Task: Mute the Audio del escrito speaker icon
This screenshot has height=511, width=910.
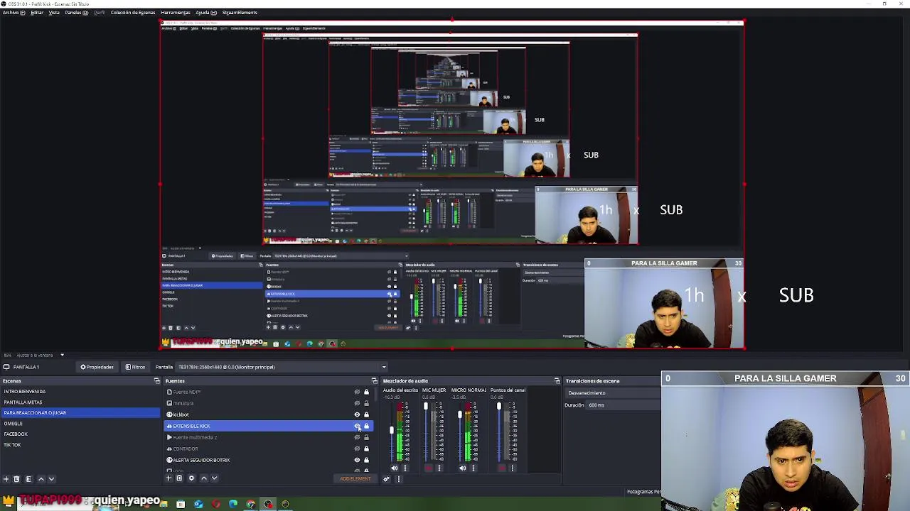Action: (395, 468)
